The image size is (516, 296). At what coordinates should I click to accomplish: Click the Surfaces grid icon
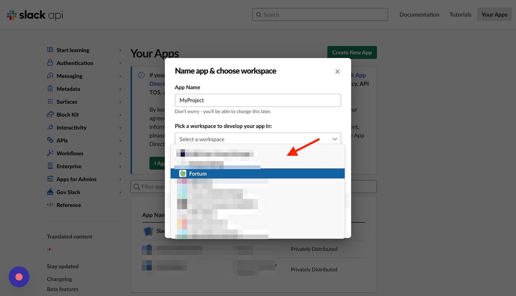[x=50, y=102]
